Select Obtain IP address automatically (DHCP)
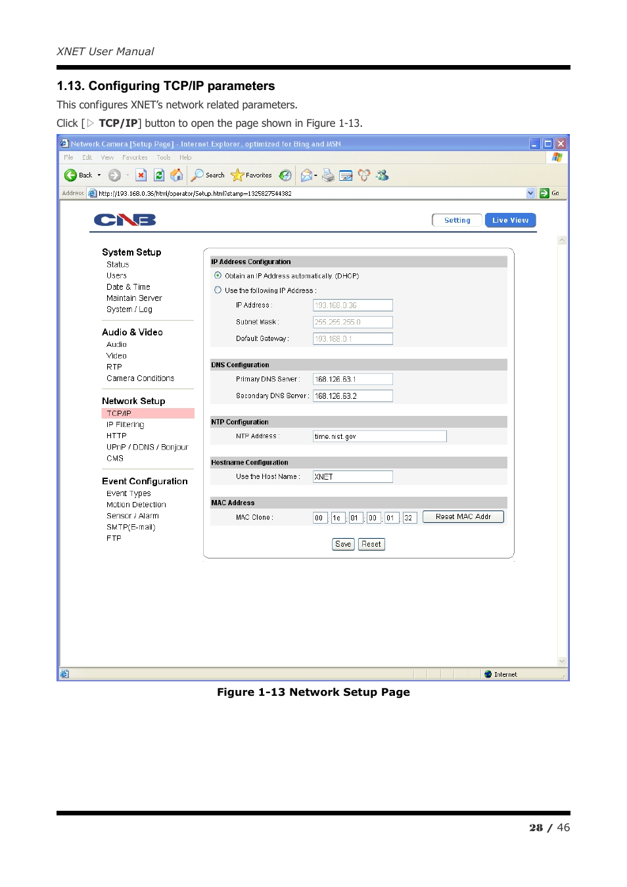The width and height of the screenshot is (627, 887). pos(218,275)
